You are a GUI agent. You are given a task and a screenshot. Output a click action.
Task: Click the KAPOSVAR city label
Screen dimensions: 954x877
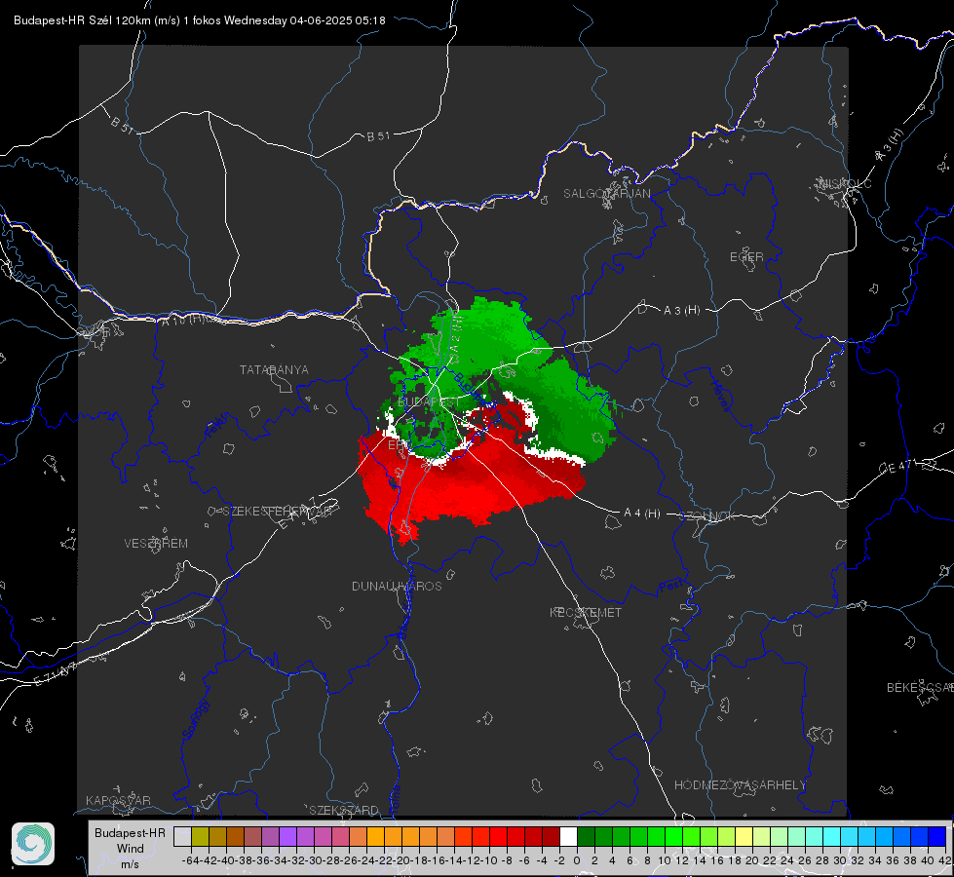pos(118,800)
